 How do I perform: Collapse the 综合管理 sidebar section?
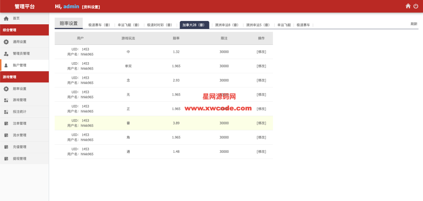[24, 30]
